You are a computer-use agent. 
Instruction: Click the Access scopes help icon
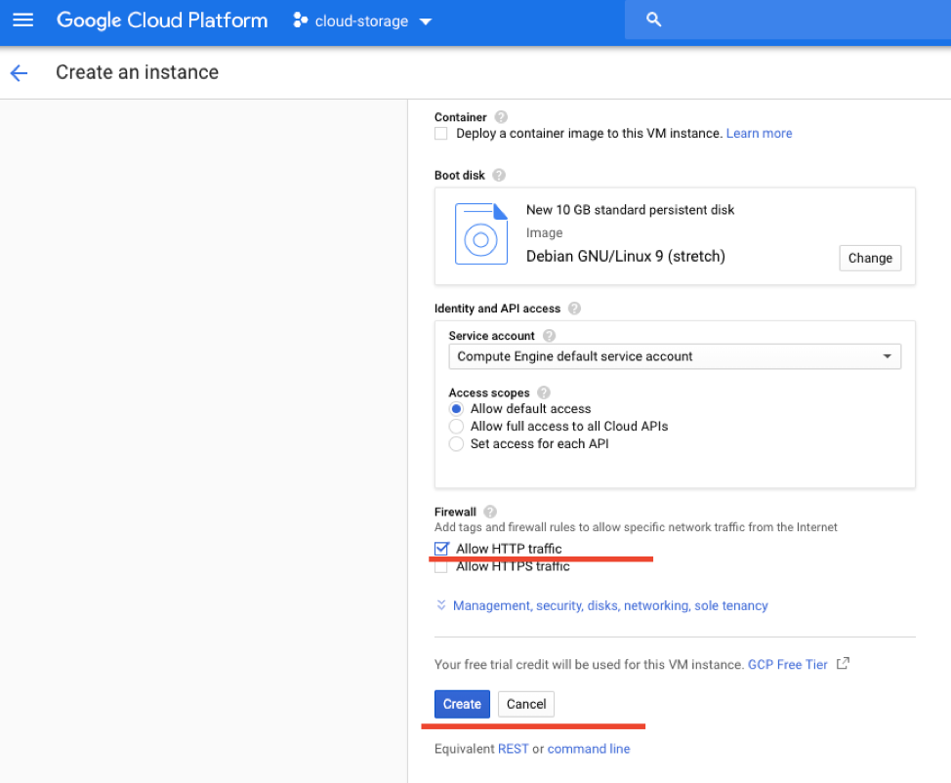(544, 392)
